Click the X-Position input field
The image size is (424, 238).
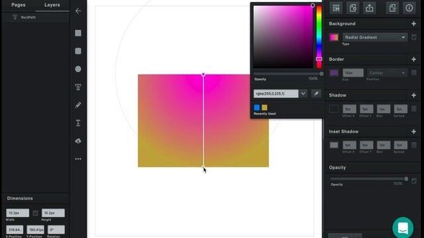tap(15, 229)
